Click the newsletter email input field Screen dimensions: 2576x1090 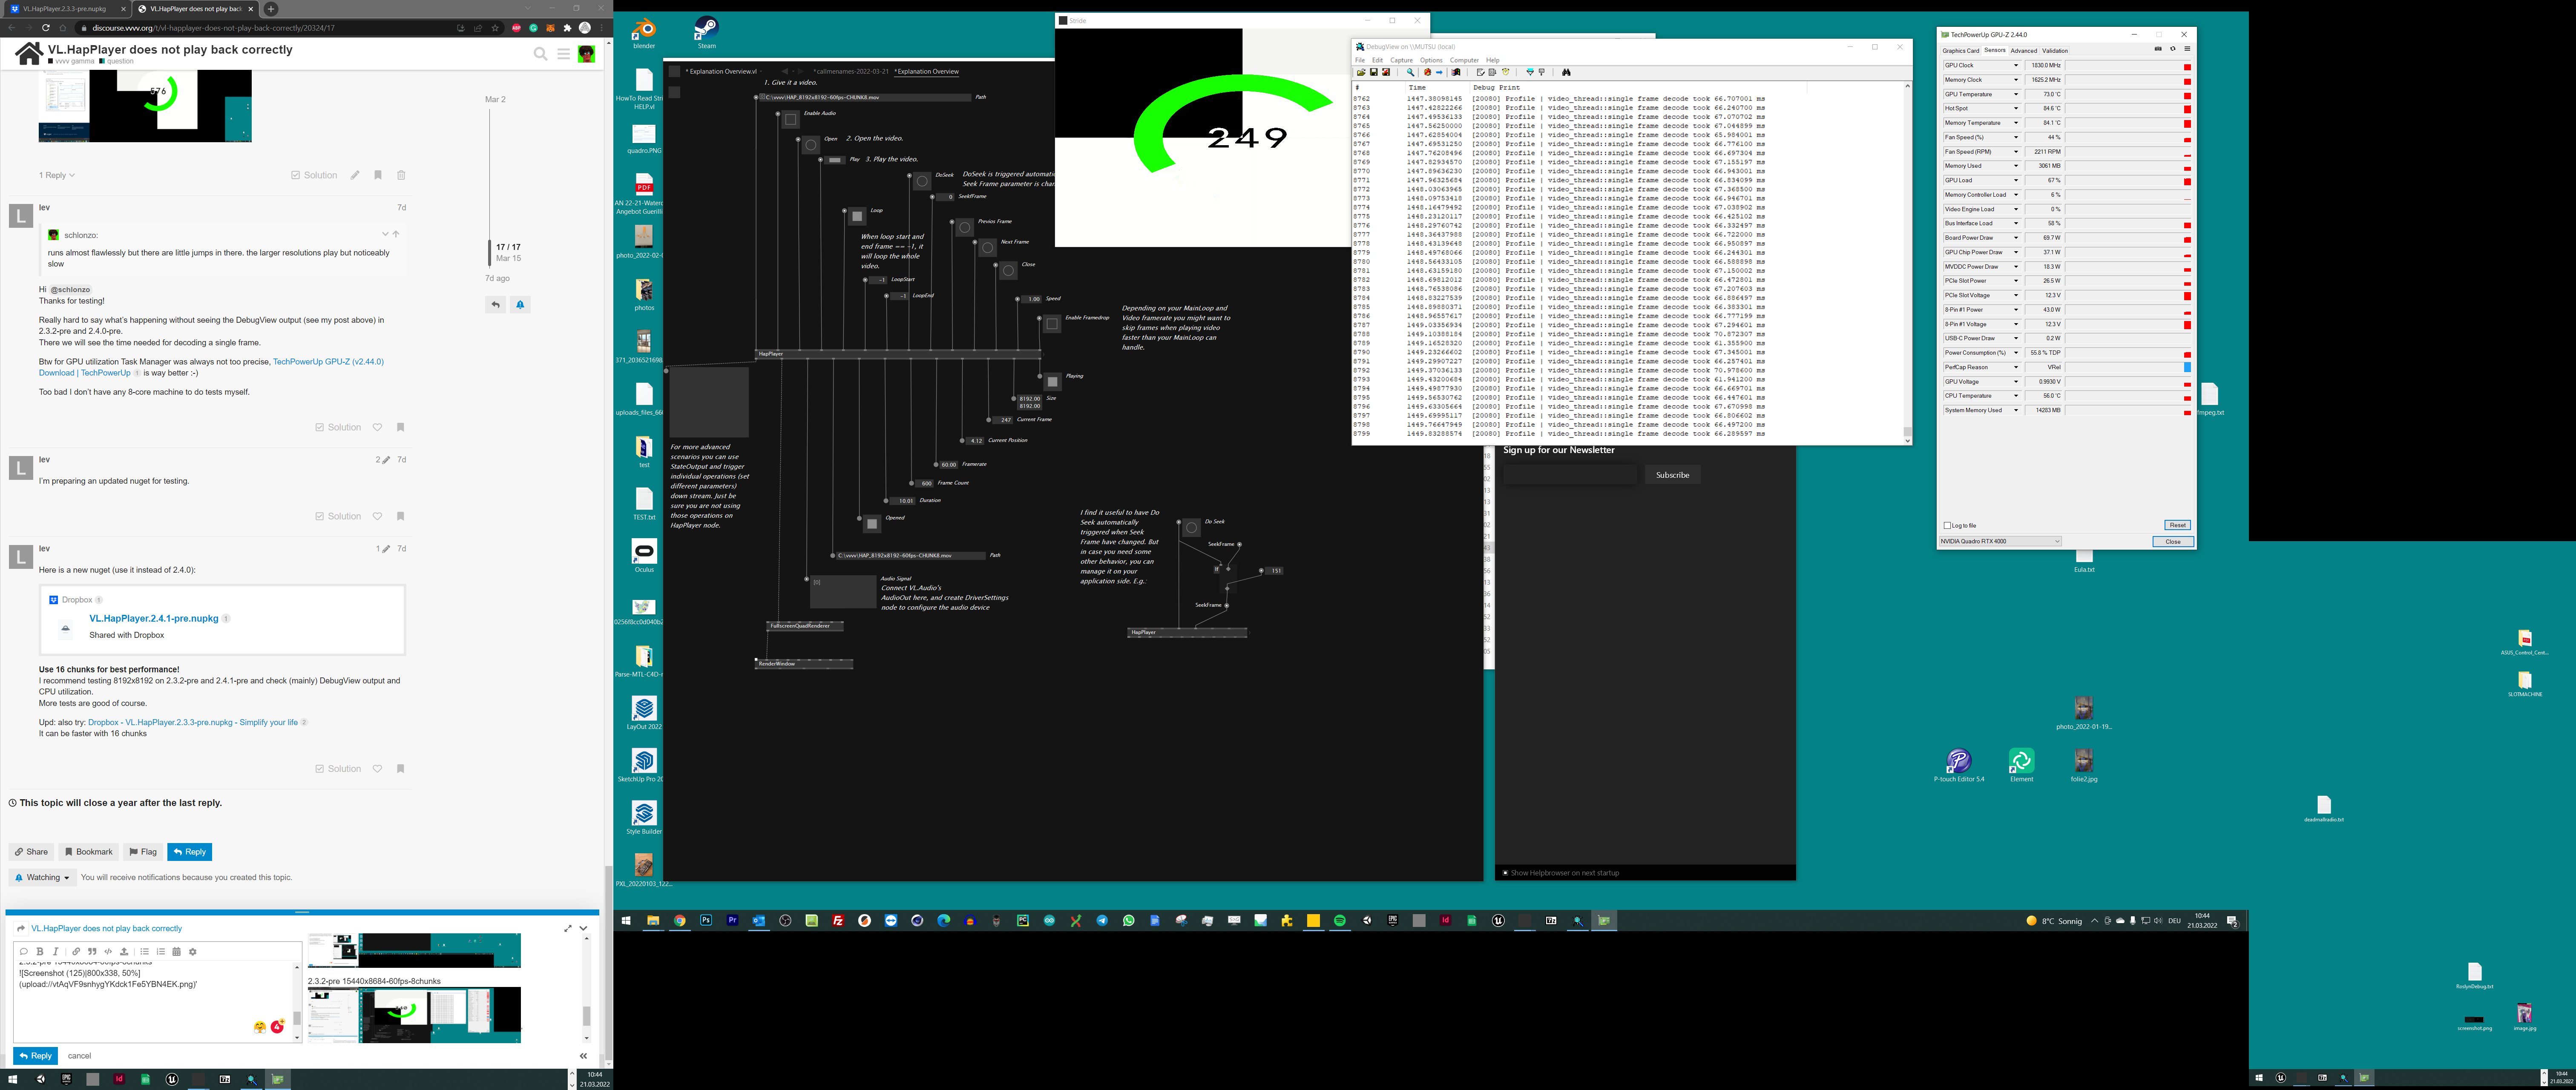(x=1570, y=475)
